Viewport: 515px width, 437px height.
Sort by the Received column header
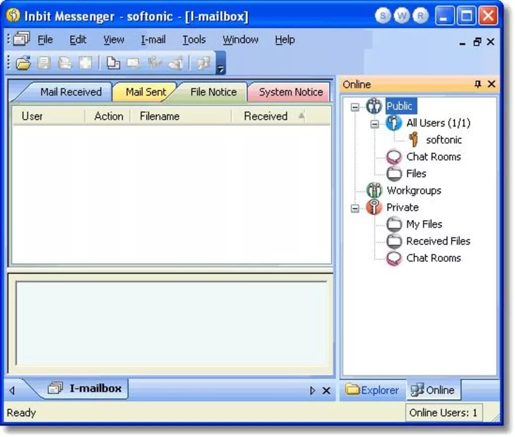click(x=269, y=116)
